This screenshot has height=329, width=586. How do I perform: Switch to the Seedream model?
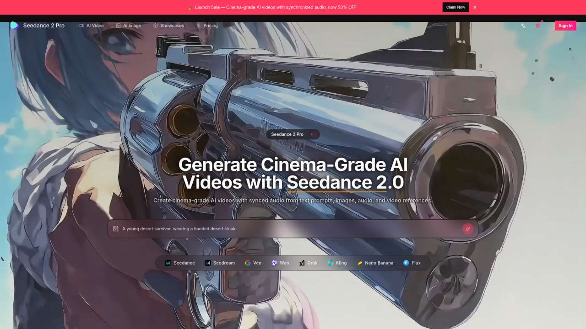point(220,263)
